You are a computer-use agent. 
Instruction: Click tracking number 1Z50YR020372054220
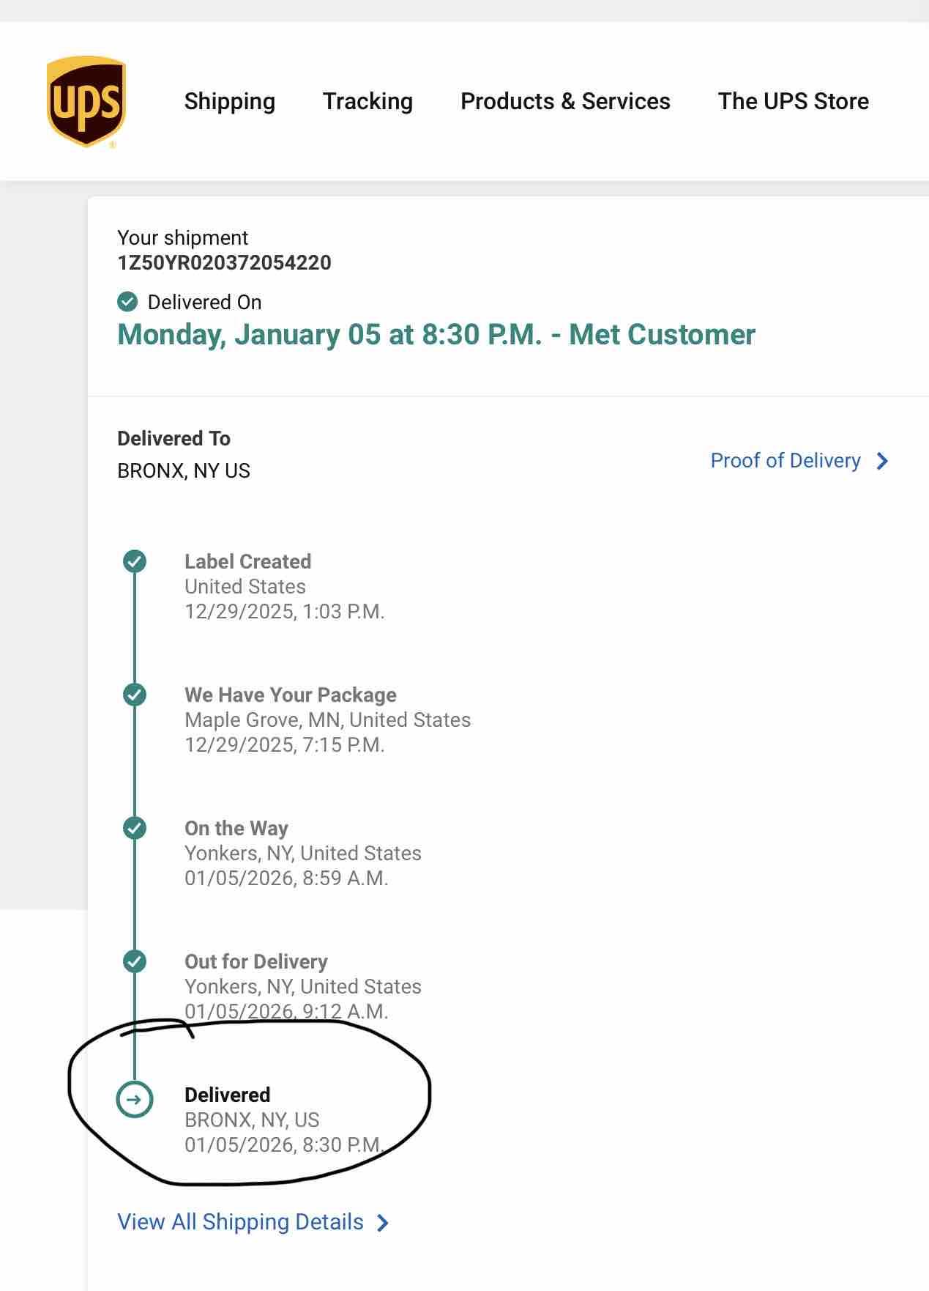[x=224, y=262]
